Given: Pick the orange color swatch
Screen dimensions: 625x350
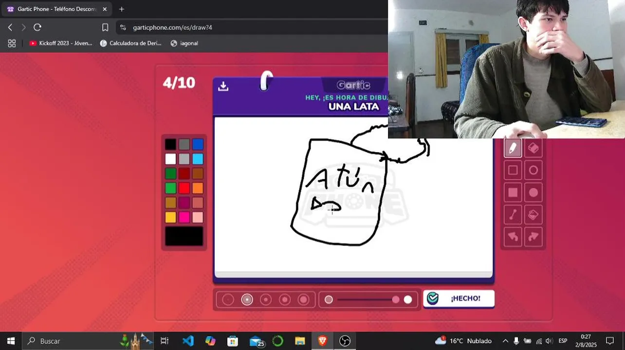Looking at the screenshot, I should (198, 188).
